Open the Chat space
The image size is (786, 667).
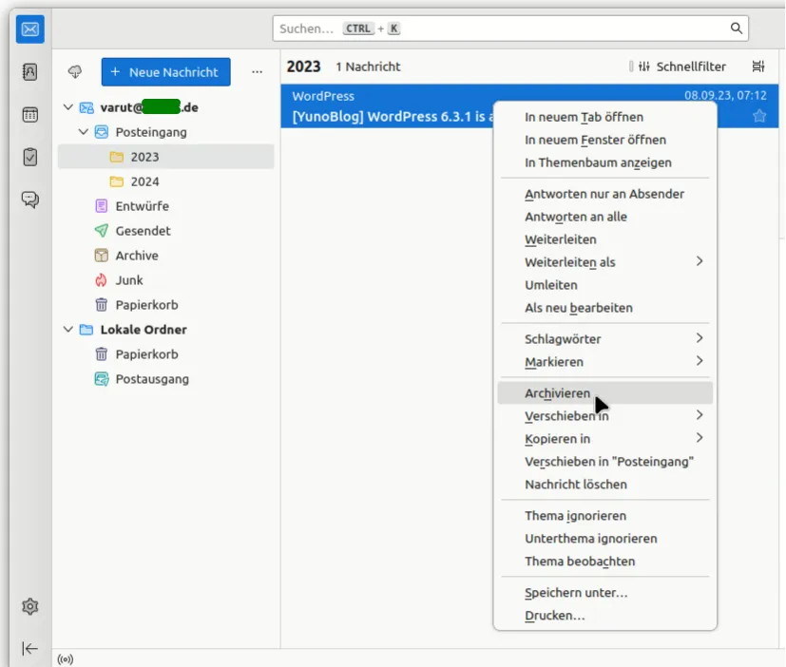click(x=29, y=199)
